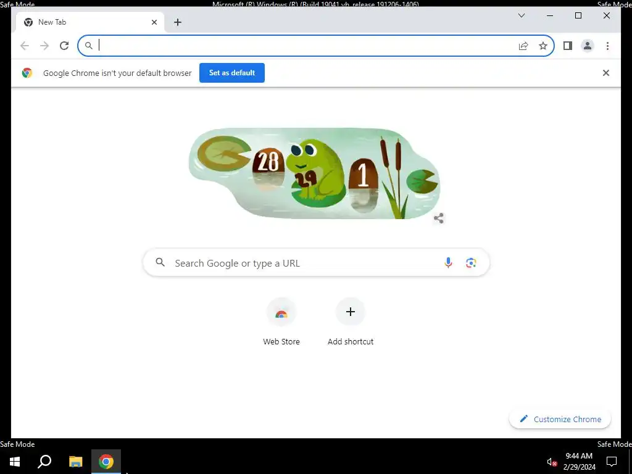Open Google Lens image search icon
This screenshot has height=474, width=632.
point(471,263)
